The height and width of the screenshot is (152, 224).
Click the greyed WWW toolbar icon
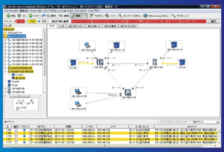coord(107,16)
